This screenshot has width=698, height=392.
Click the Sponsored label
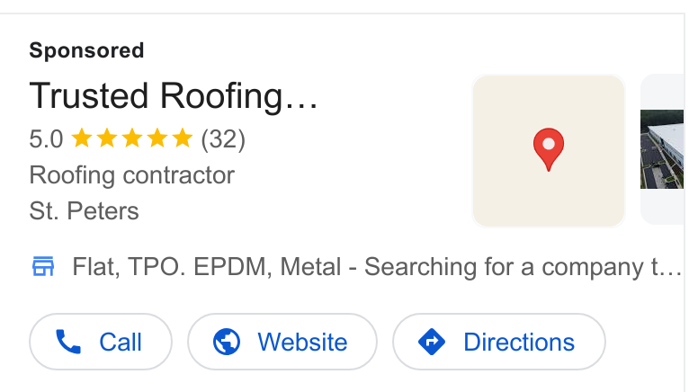pos(87,50)
